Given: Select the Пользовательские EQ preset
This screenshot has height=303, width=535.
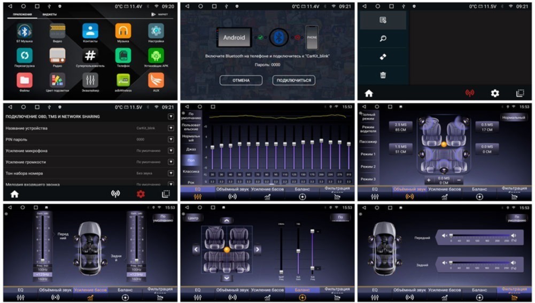Looking at the screenshot, I should 191,127.
